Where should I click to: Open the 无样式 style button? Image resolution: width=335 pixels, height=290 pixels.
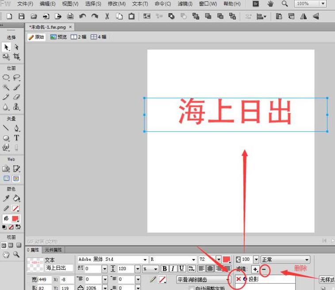327,279
